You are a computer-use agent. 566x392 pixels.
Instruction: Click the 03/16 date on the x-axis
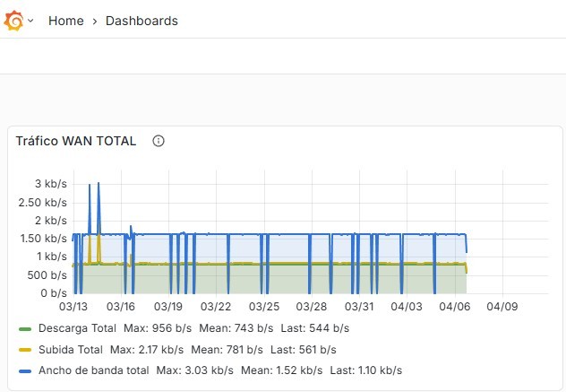(x=121, y=307)
